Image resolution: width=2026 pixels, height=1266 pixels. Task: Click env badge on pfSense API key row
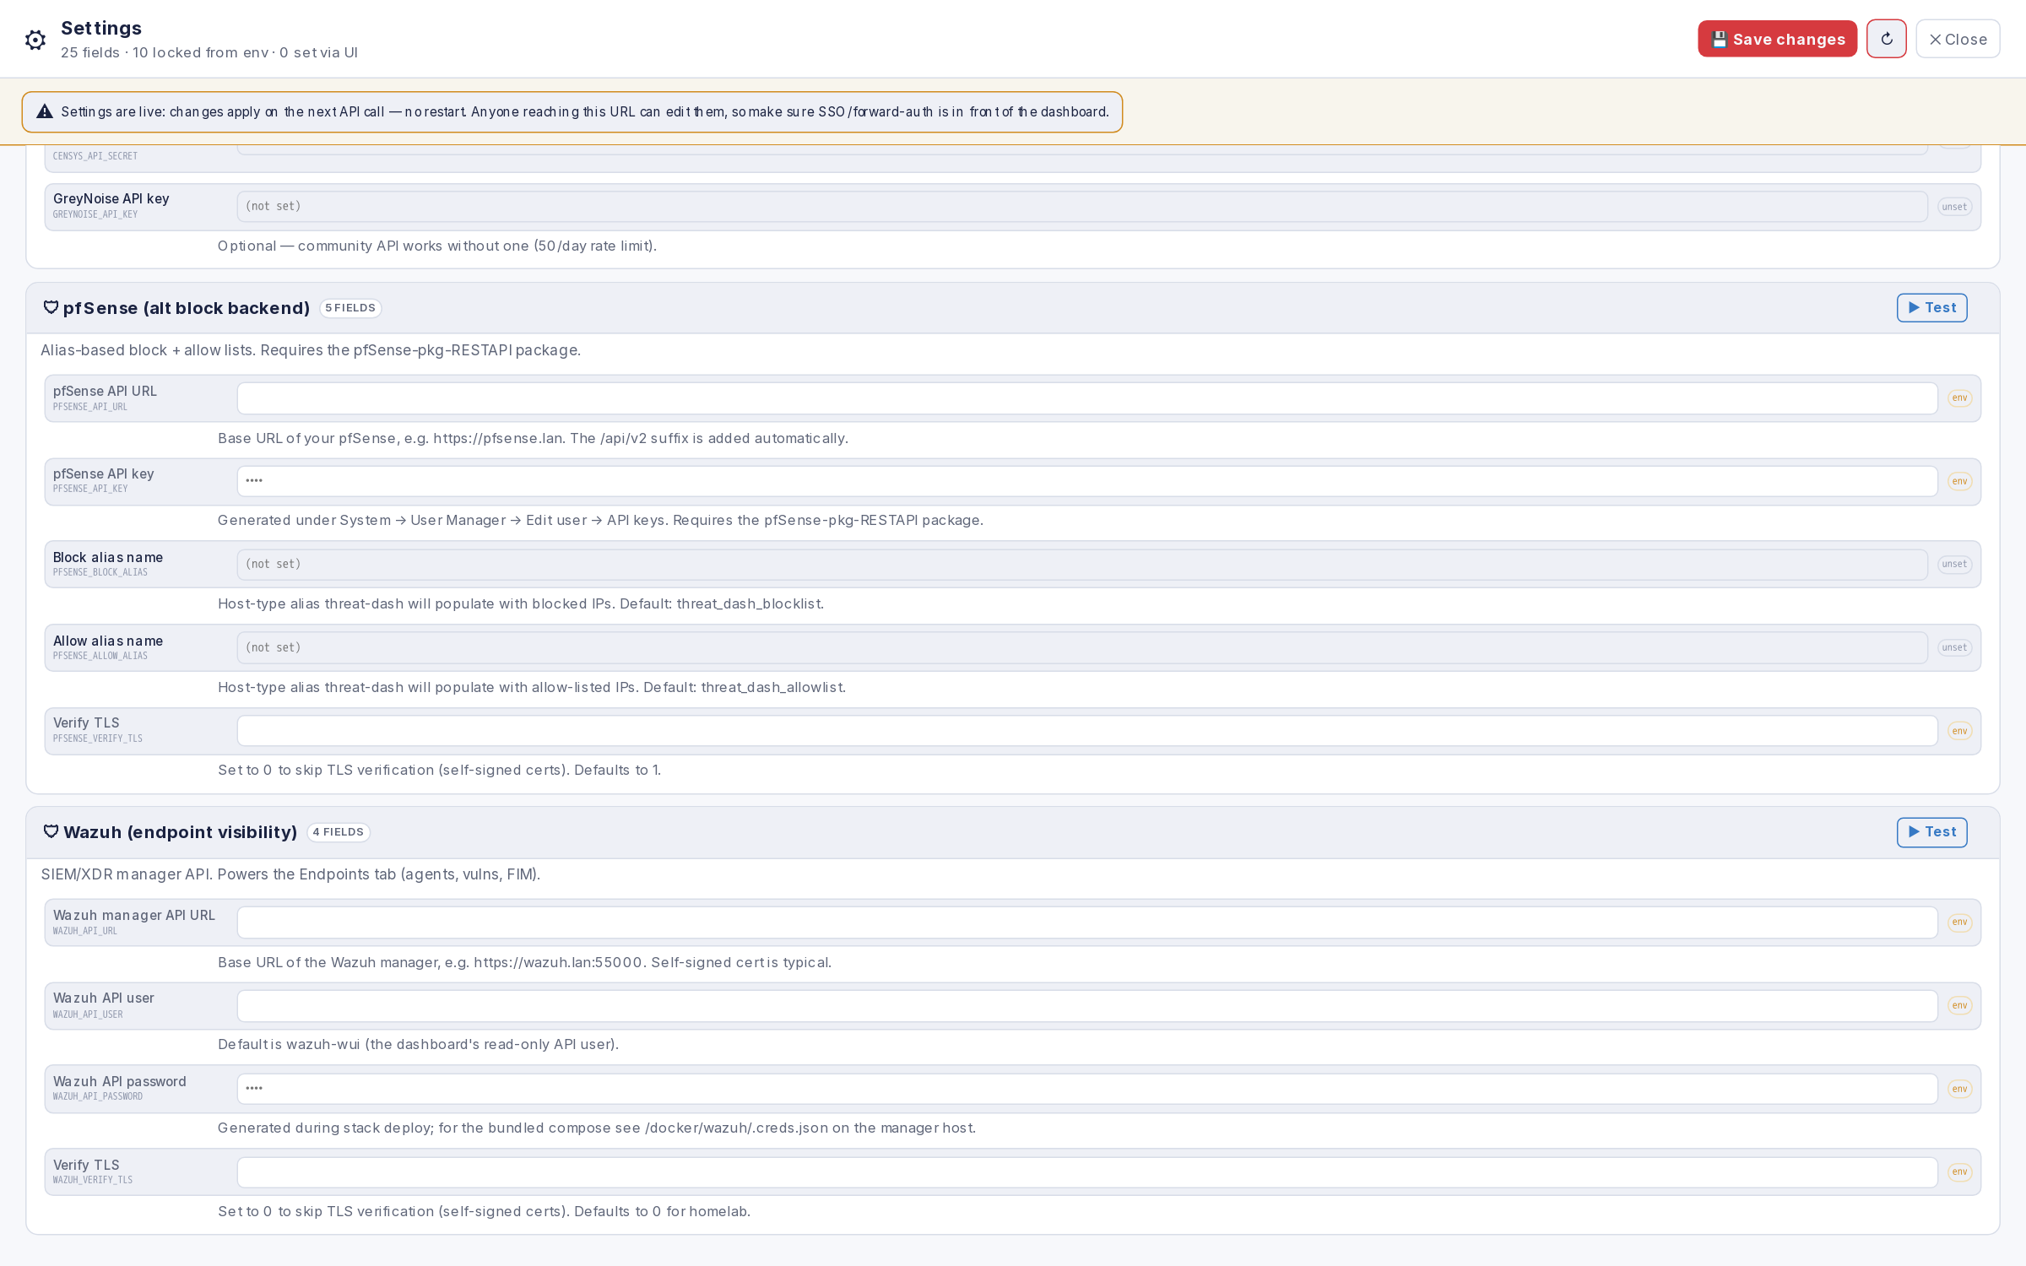(x=1959, y=481)
